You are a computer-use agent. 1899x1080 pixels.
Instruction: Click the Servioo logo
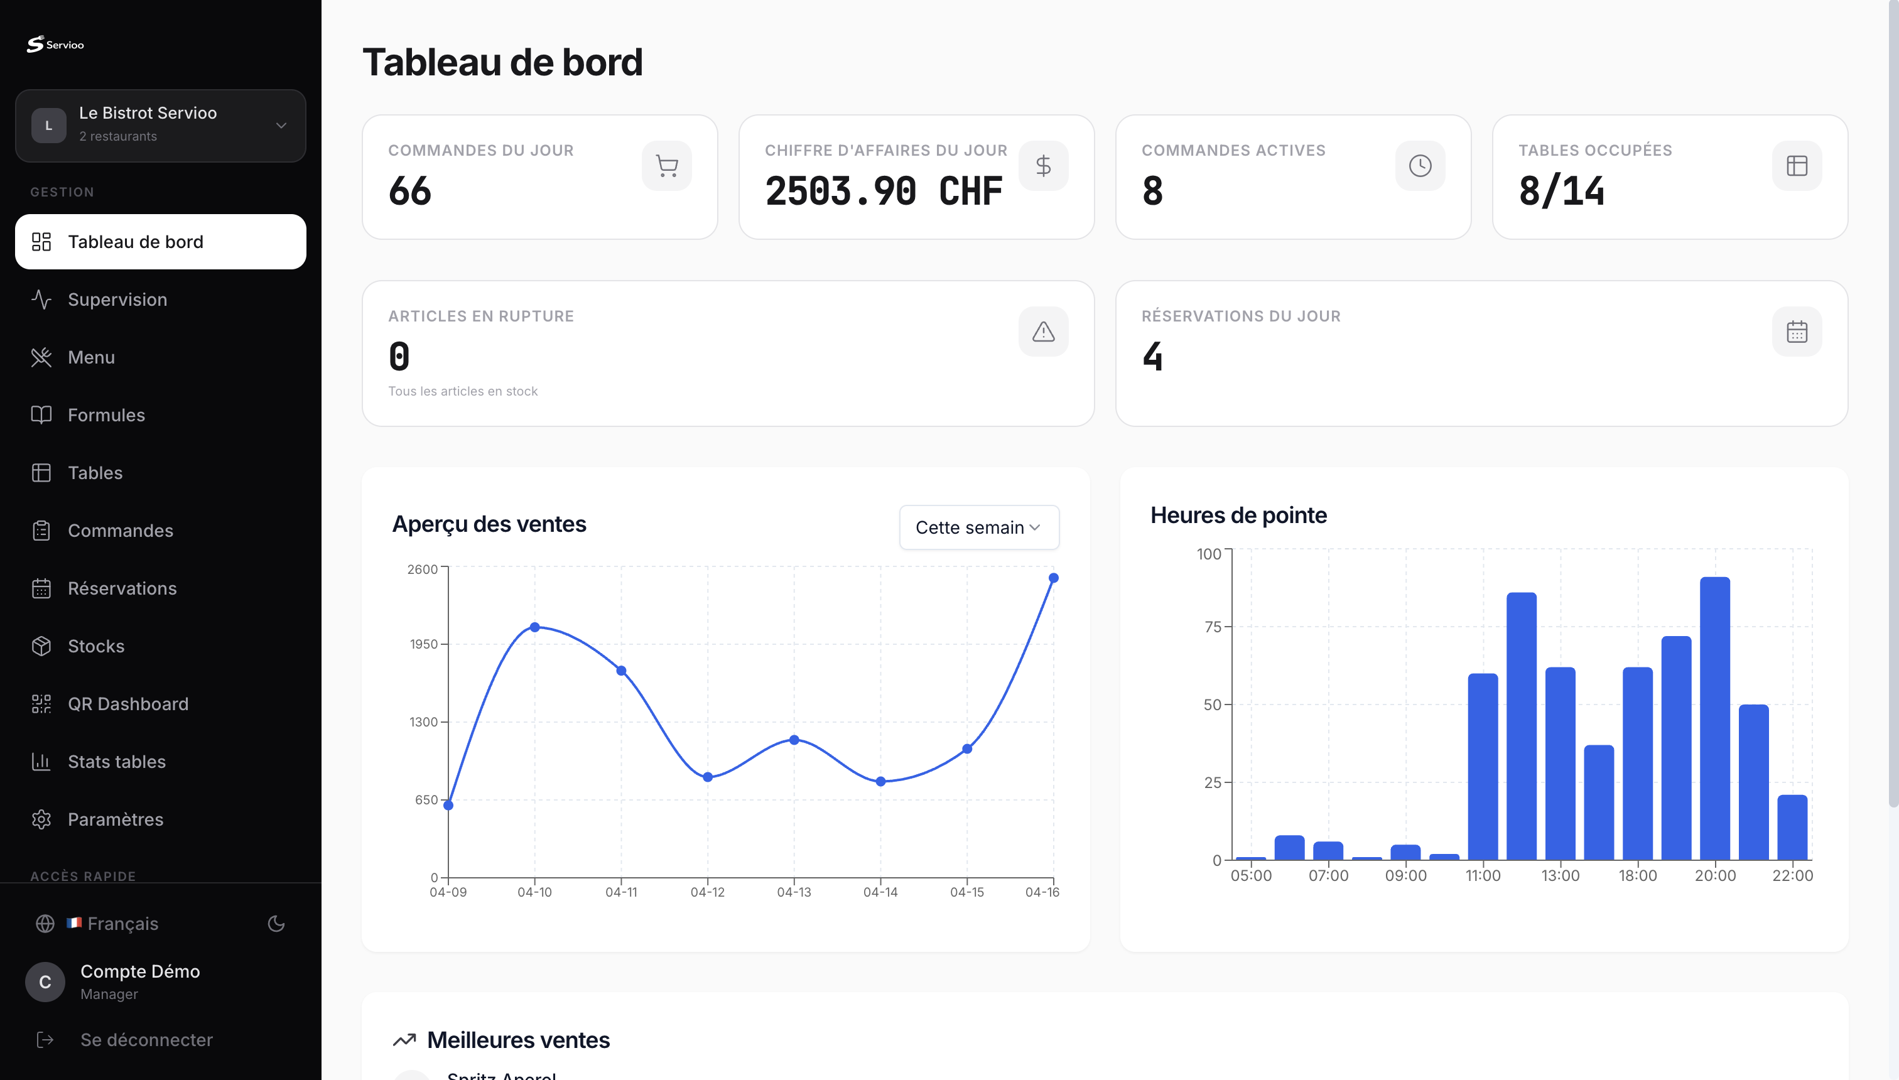56,45
